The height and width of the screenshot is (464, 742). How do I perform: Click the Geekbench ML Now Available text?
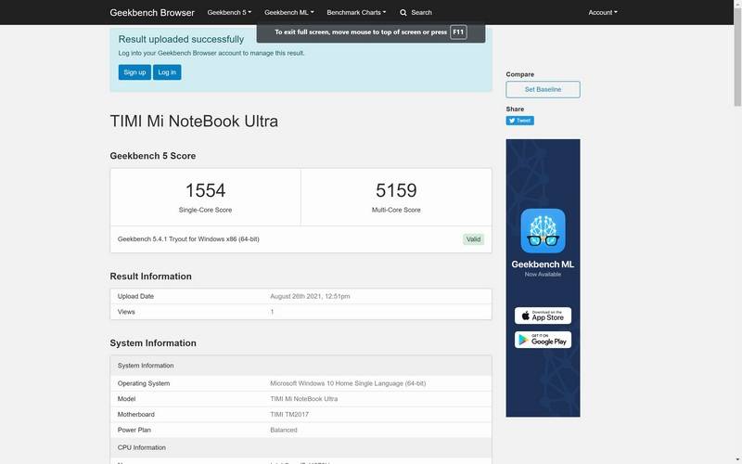point(543,274)
